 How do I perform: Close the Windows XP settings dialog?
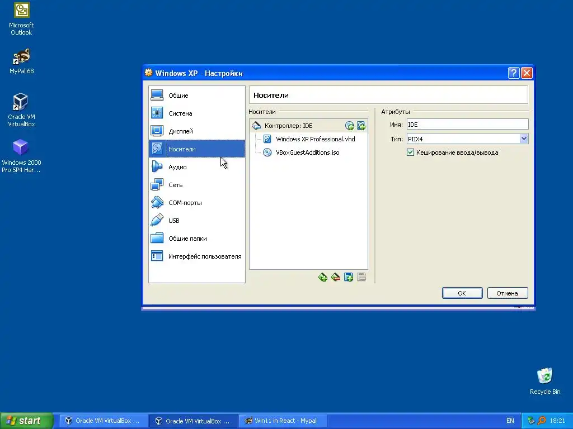pos(527,73)
